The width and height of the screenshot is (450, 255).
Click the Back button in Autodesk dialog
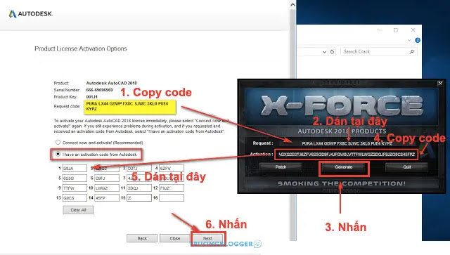(x=142, y=238)
